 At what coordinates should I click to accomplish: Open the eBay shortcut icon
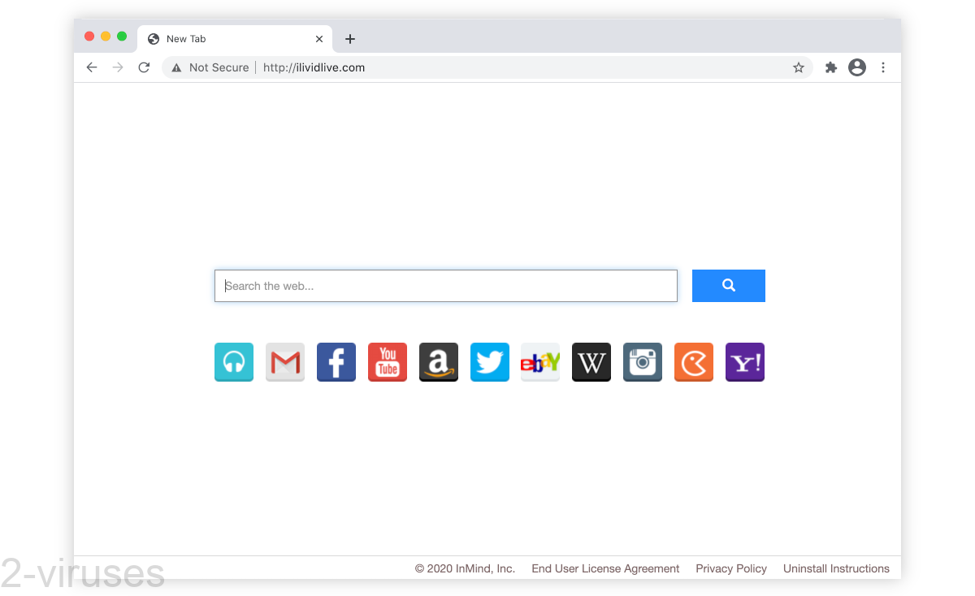[x=540, y=362]
